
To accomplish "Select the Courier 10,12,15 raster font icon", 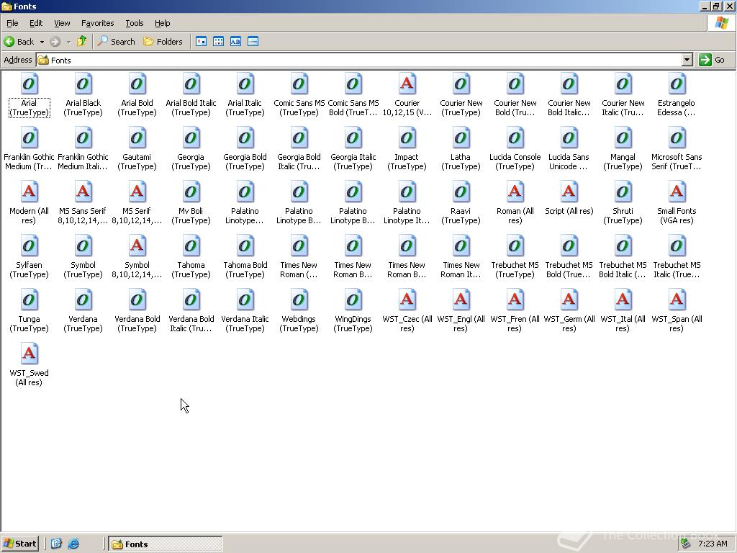I will click(x=407, y=84).
